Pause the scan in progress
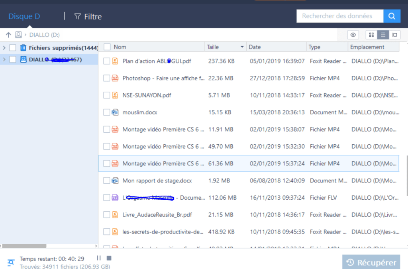 click(99, 258)
